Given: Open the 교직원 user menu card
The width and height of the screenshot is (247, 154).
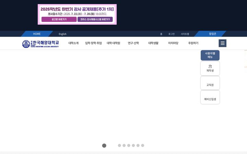Looking at the screenshot, I should coord(210,83).
